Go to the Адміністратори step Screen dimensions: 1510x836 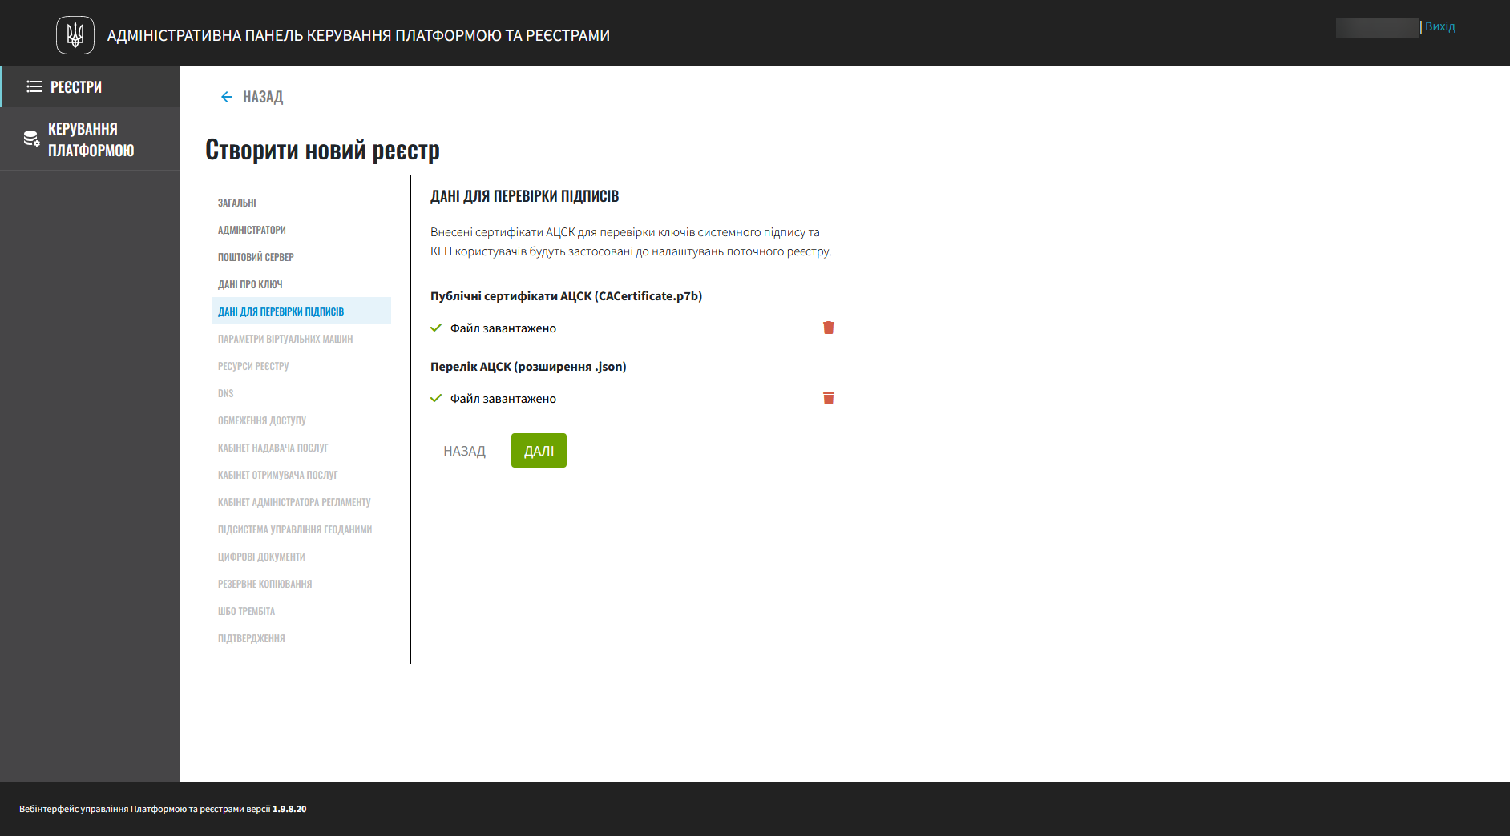252,230
